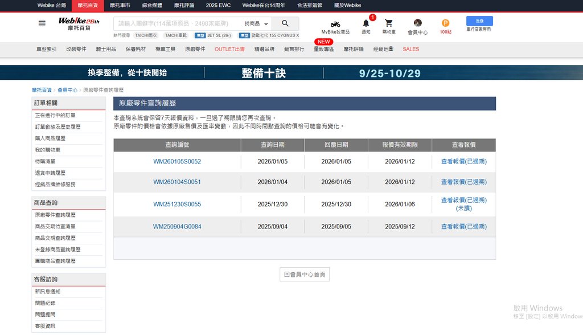Open the hamburger menu icon
This screenshot has height=335, width=583.
pos(42,23)
